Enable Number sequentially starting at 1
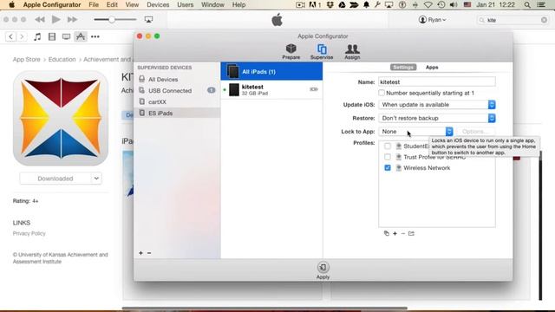The height and width of the screenshot is (312, 555). point(382,93)
